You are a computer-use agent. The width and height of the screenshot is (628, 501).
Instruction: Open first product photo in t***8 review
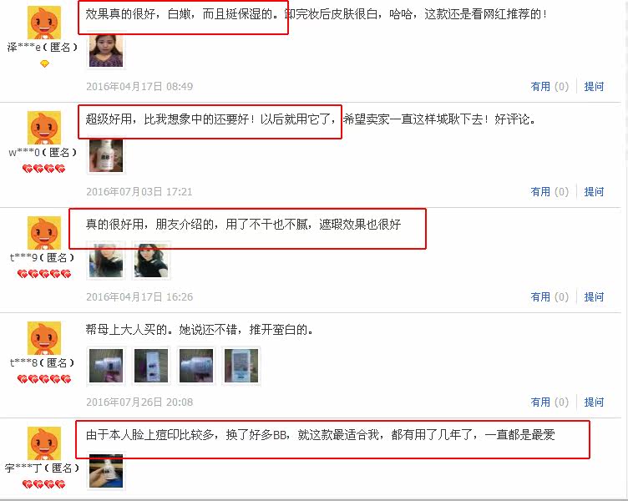[106, 366]
